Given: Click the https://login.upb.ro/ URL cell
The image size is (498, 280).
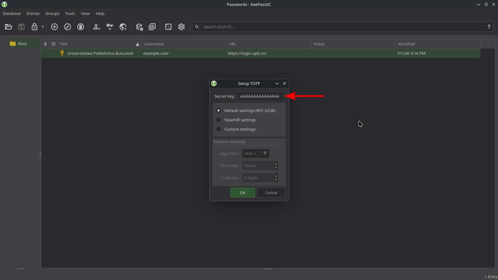Looking at the screenshot, I should click(247, 53).
